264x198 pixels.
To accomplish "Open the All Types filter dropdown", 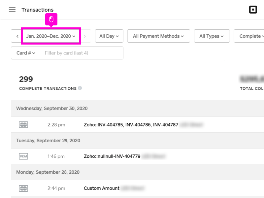I will (212, 36).
